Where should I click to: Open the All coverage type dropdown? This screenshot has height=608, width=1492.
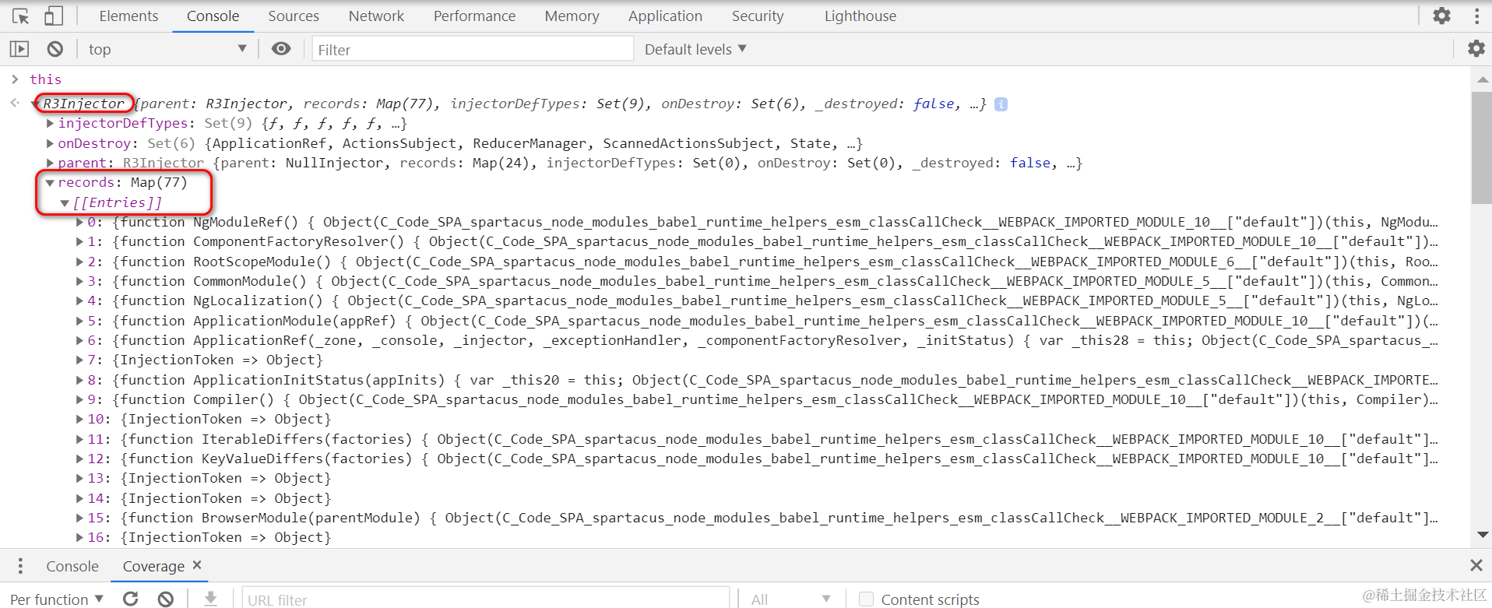pos(790,599)
